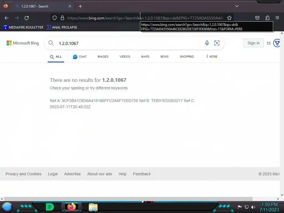The height and width of the screenshot is (213, 284).
Task: Open the Extensions puzzle icon
Action: [x=267, y=18]
